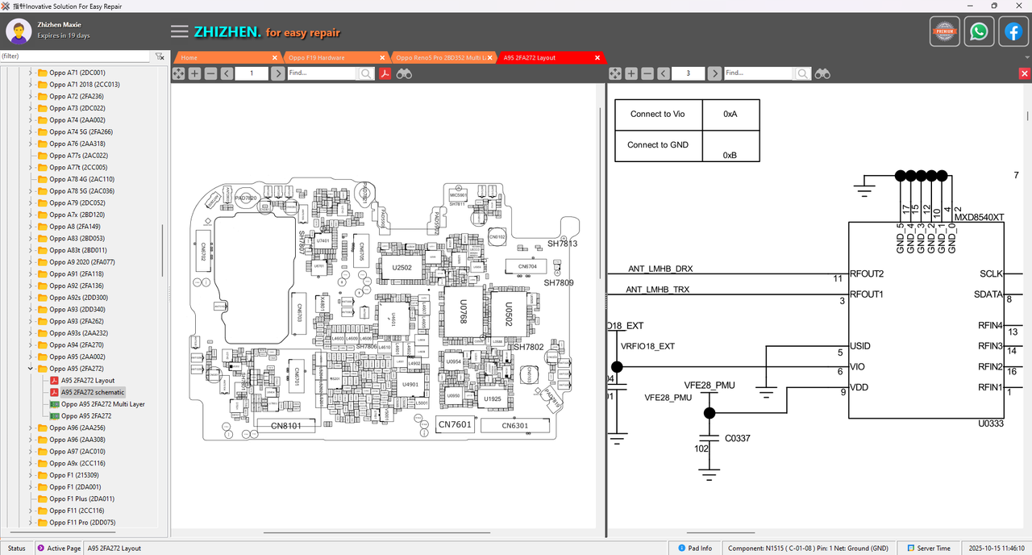Go to the next page in the layout viewer

click(277, 73)
